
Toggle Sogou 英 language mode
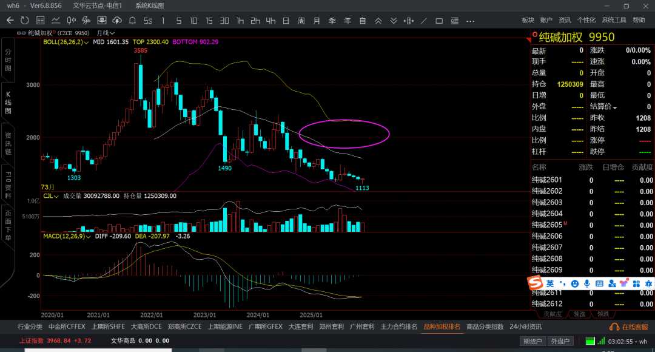point(550,283)
